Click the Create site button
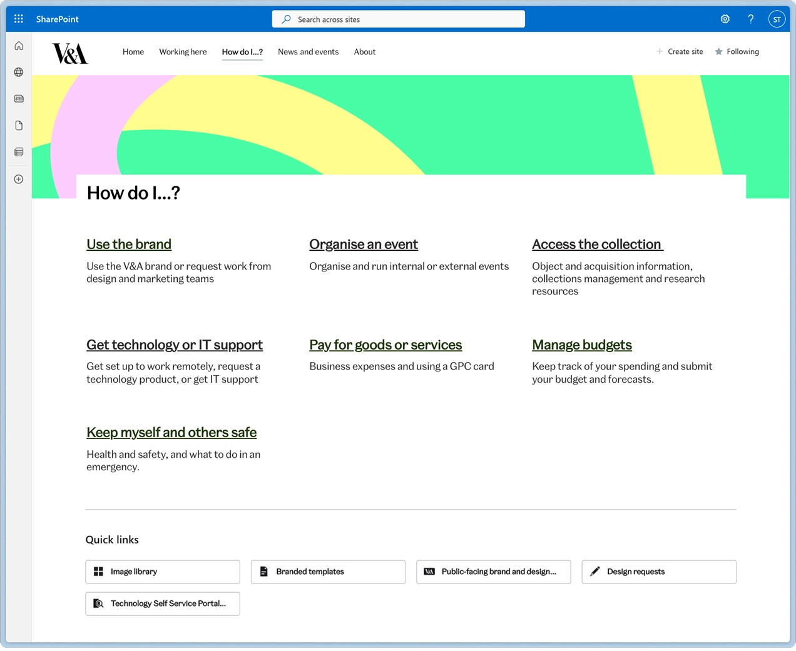Viewport: 796px width, 651px height. (x=680, y=51)
